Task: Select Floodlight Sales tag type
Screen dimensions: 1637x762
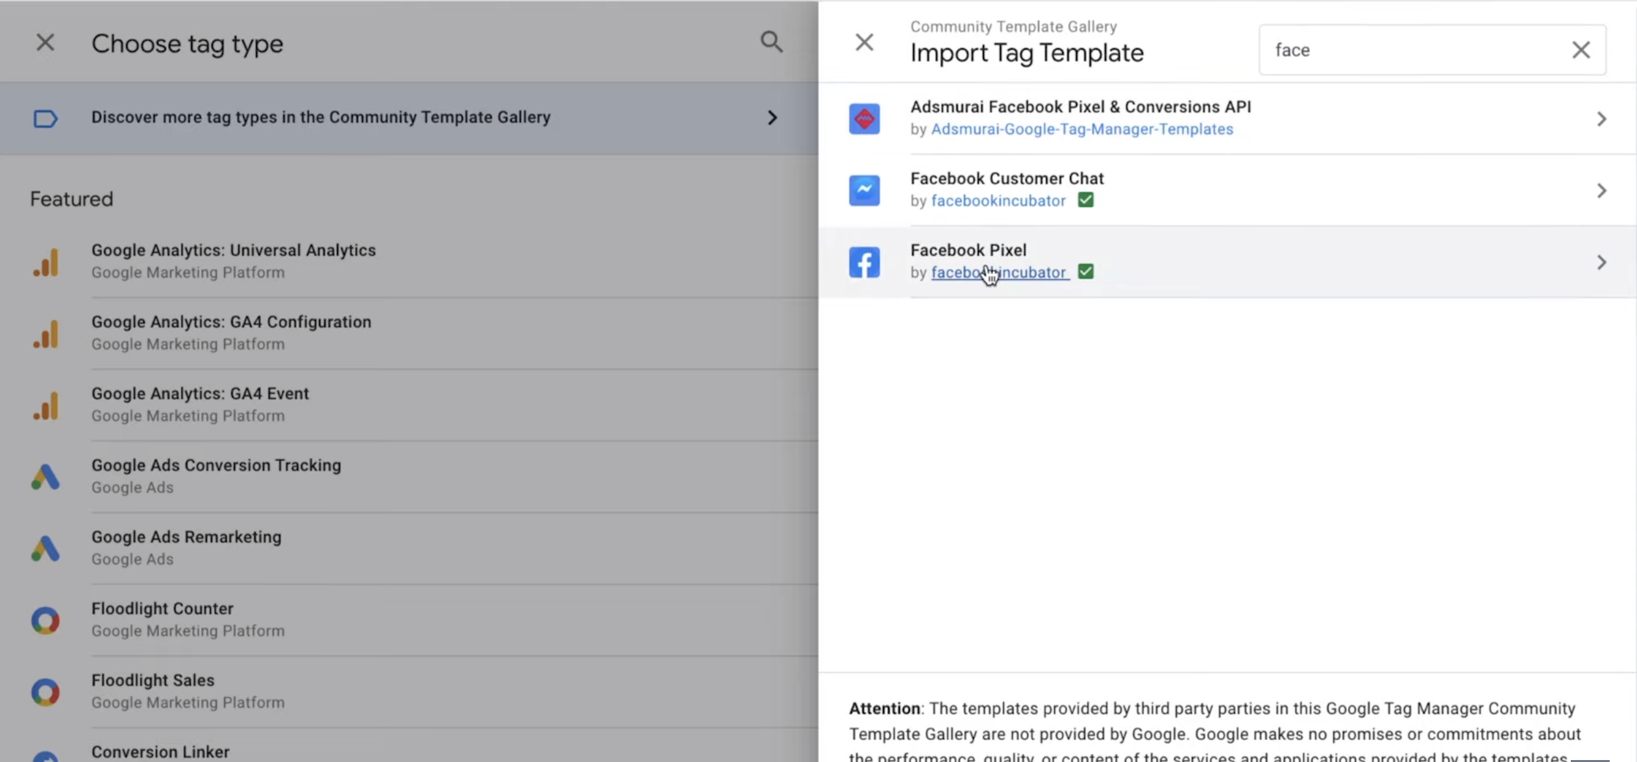Action: pyautogui.click(x=409, y=692)
